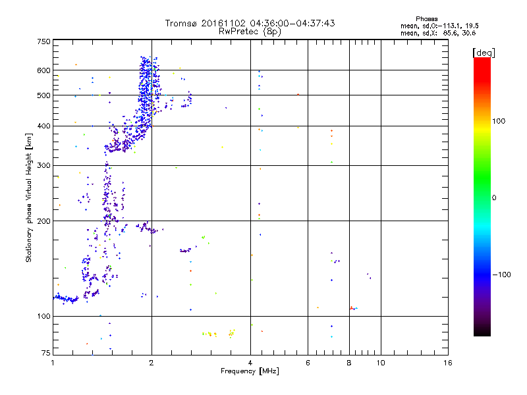Click the colorbar tick label '100'
This screenshot has height=395, width=527.
pyautogui.click(x=499, y=121)
